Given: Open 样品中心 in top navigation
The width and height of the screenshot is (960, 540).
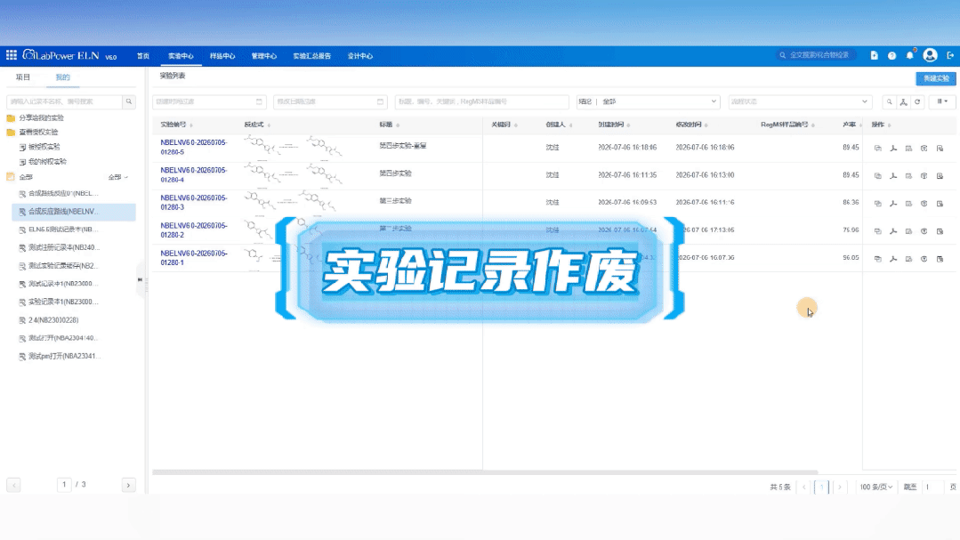Looking at the screenshot, I should pyautogui.click(x=222, y=56).
